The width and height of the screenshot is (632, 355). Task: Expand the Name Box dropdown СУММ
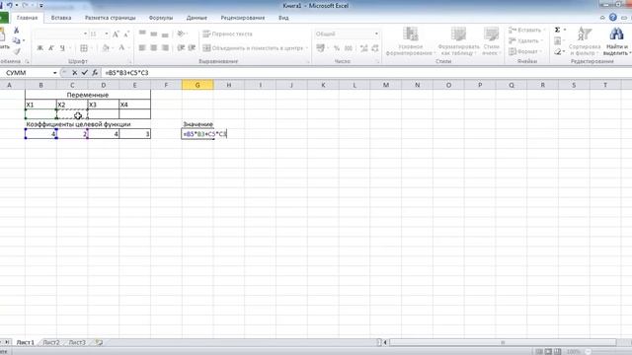coord(55,73)
